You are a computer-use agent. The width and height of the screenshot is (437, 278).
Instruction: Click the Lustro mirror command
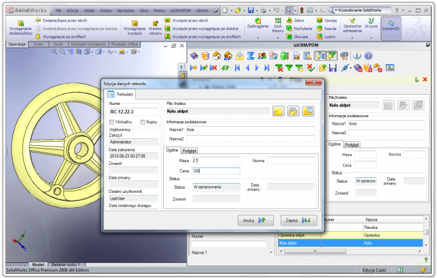[326, 36]
